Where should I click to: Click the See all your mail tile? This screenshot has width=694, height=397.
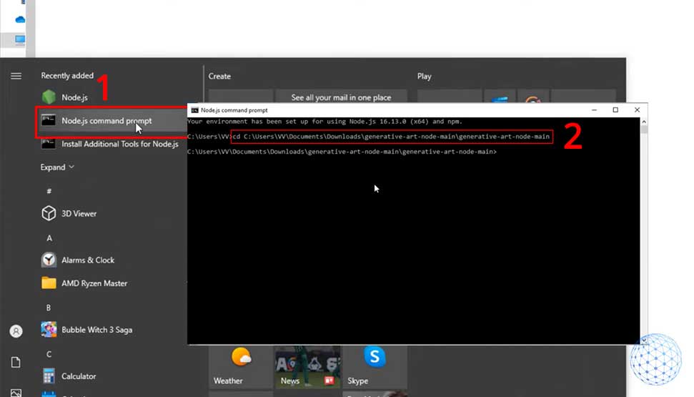click(341, 97)
